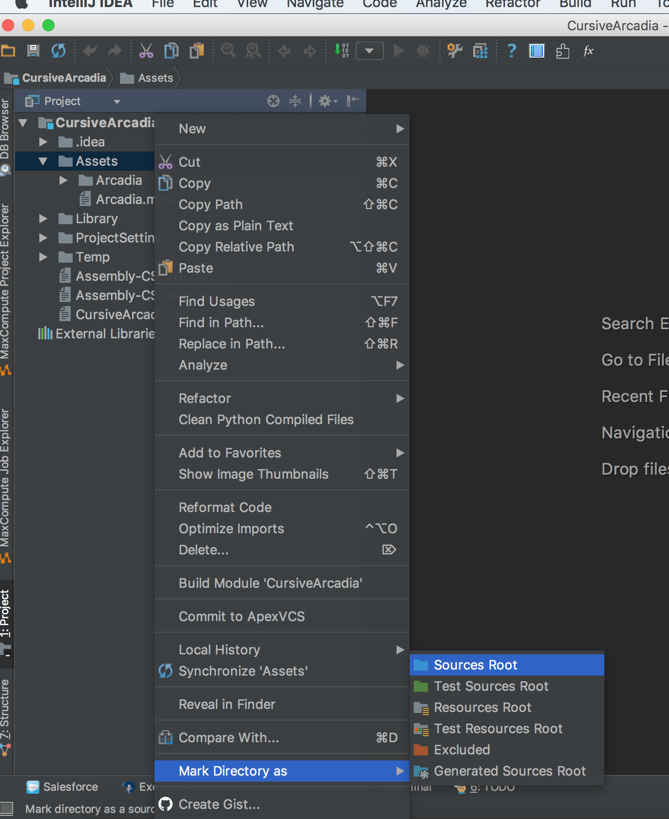Open the Salesforce bottom tool tab

point(63,787)
